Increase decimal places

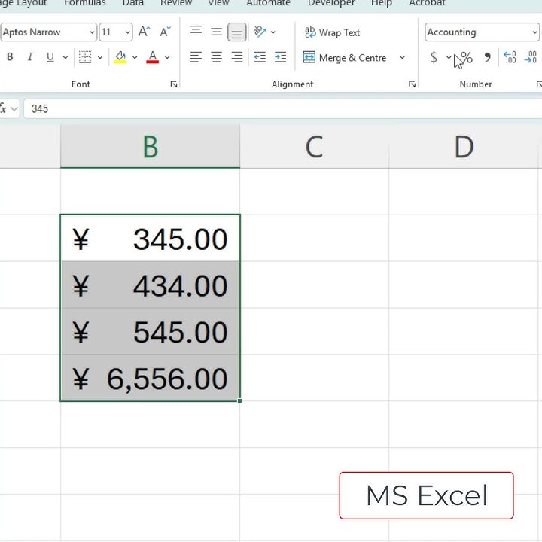tap(510, 57)
